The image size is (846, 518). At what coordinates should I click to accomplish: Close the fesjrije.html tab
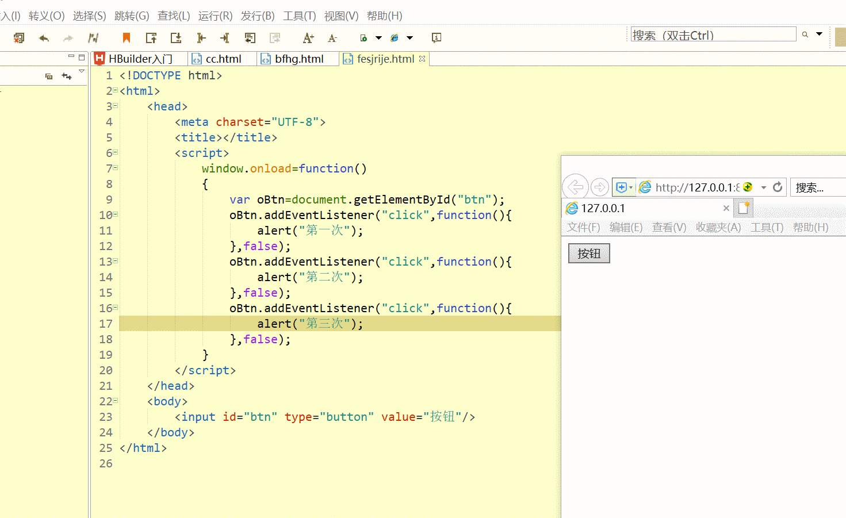click(422, 59)
